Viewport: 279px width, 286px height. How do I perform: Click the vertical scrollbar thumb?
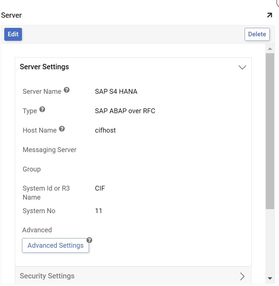270,131
